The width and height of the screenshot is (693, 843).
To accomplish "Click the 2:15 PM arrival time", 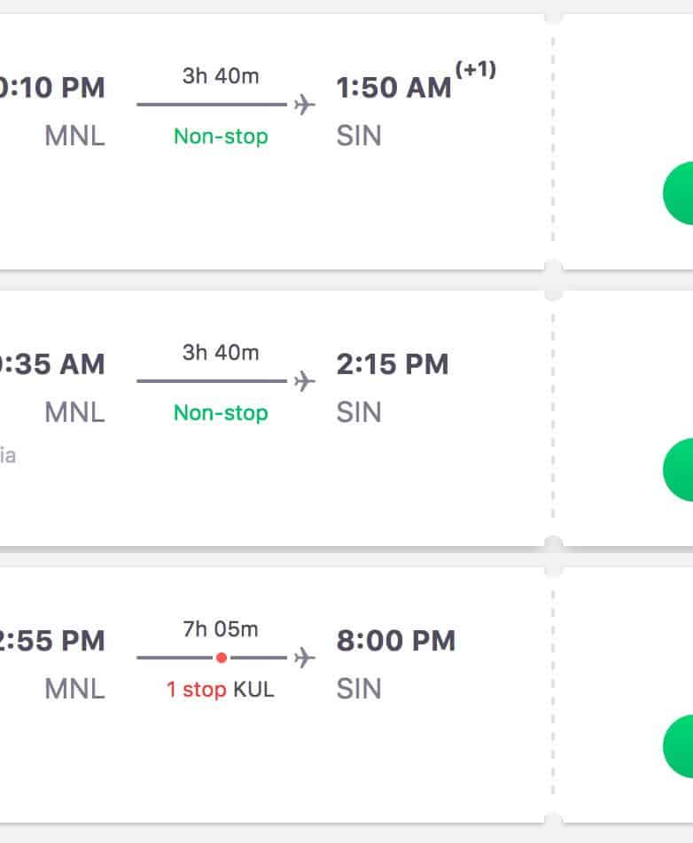I will 393,364.
